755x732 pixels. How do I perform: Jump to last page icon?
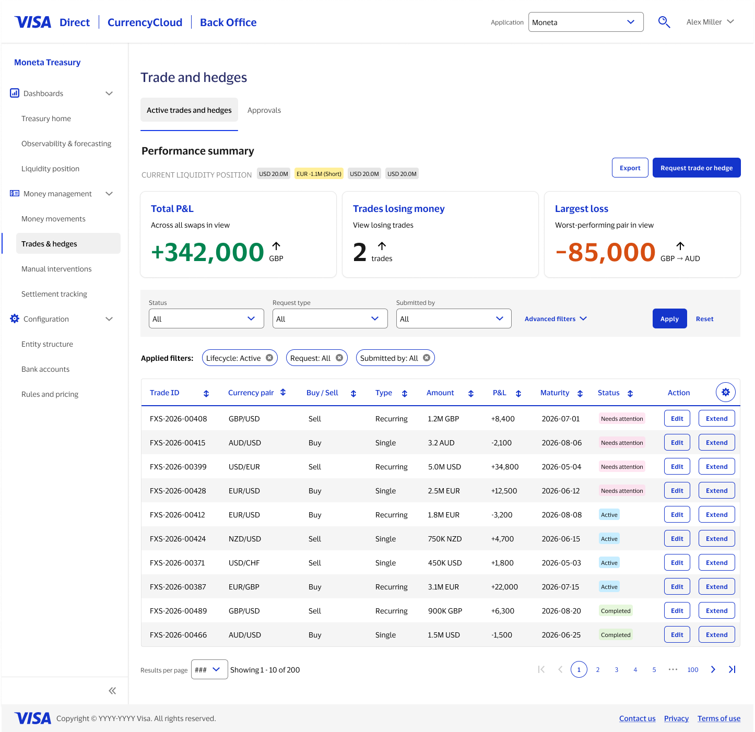[x=732, y=669]
